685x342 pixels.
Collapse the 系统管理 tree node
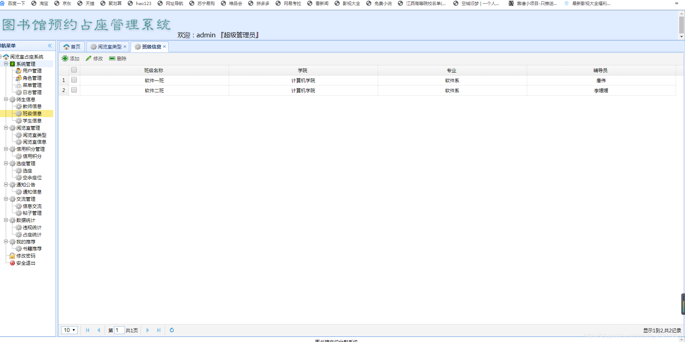6,64
